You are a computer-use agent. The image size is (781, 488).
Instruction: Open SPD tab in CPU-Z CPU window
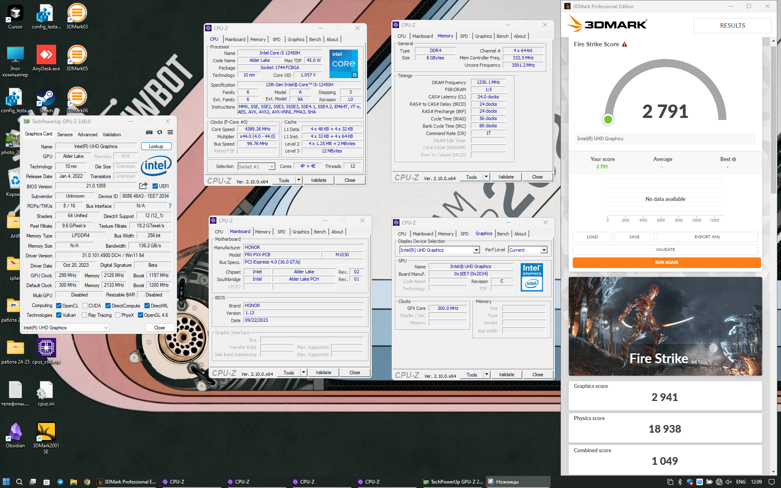click(x=277, y=39)
